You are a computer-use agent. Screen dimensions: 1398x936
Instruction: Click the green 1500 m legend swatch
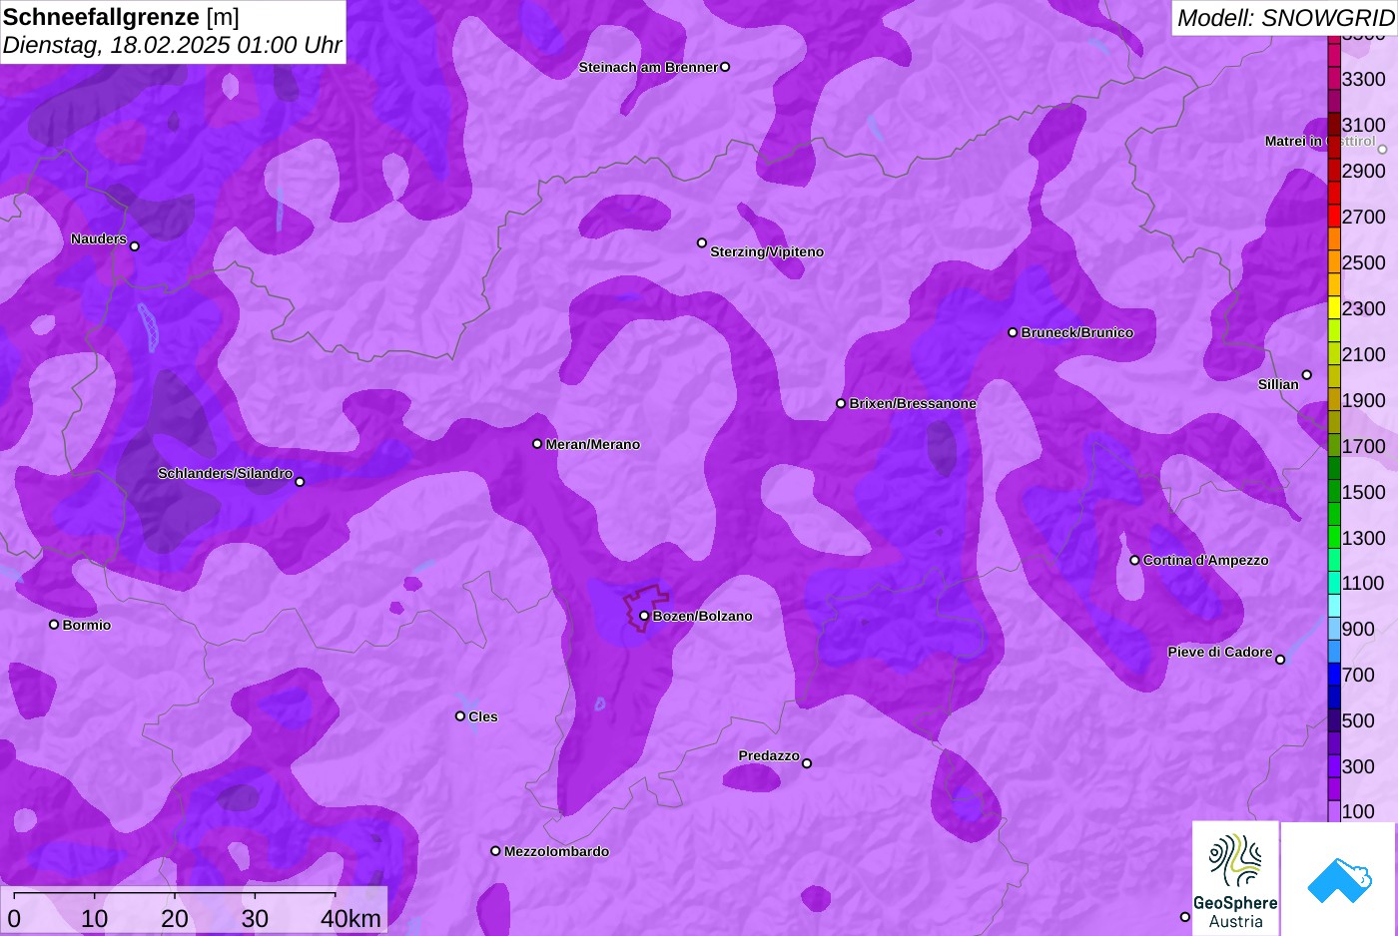point(1334,492)
